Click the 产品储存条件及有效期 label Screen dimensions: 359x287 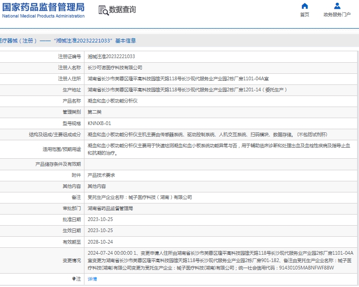(58, 164)
